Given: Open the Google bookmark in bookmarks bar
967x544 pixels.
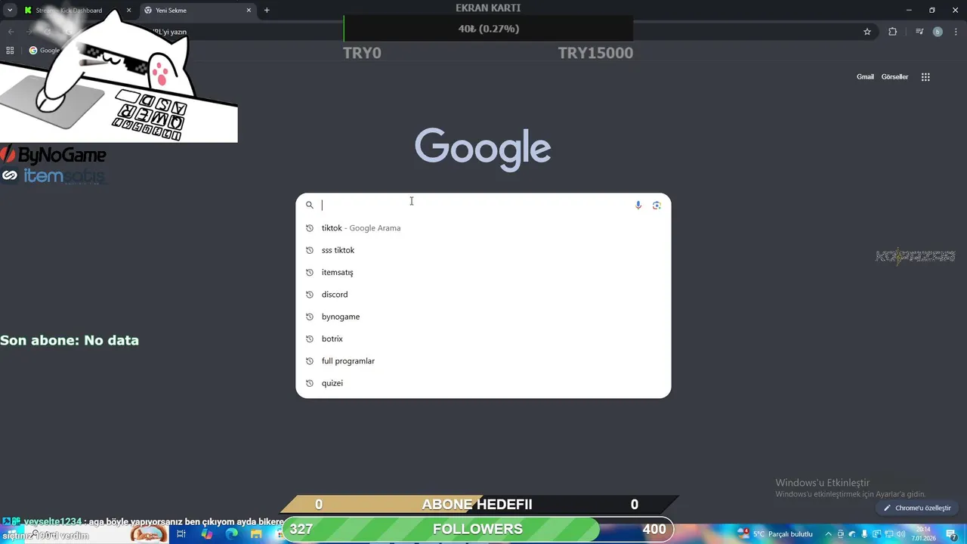Looking at the screenshot, I should 45,51.
